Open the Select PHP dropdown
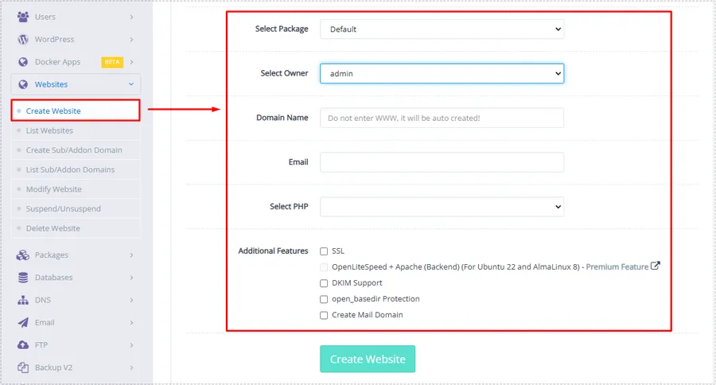Screen dimensions: 716x385 [x=442, y=207]
